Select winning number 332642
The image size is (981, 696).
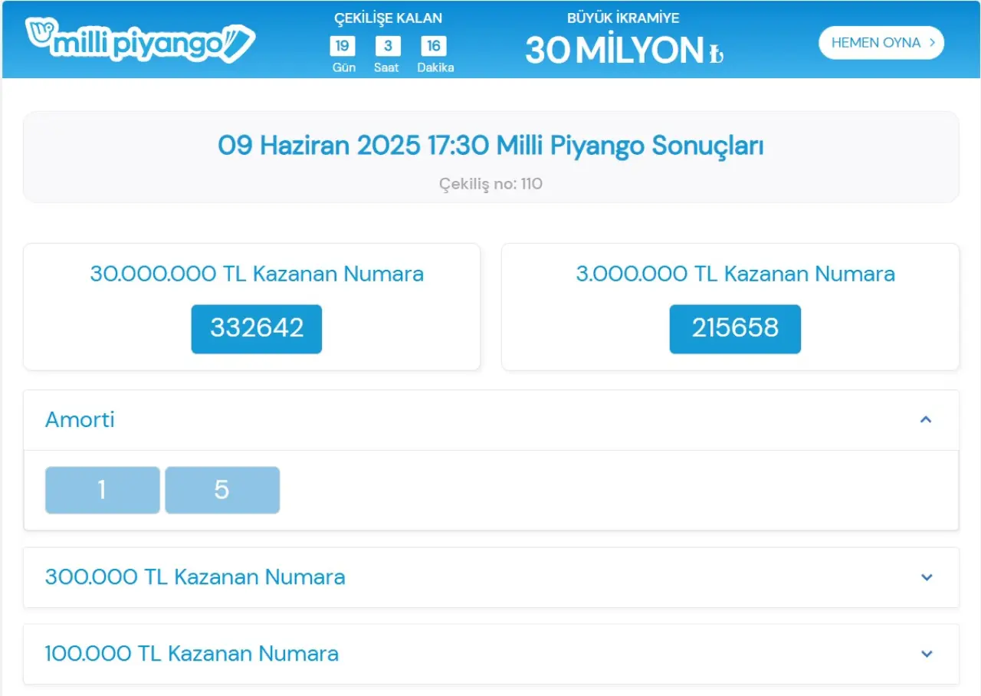[257, 329]
